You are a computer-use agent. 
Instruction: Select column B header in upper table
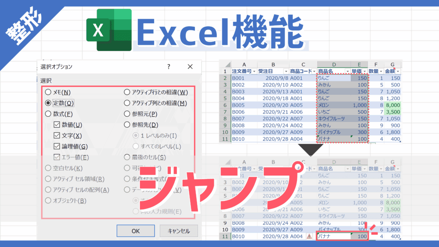pos(273,64)
